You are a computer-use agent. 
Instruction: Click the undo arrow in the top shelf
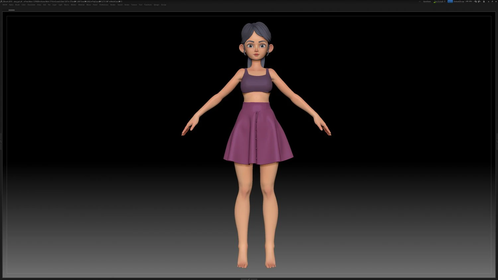pyautogui.click(x=467, y=1)
